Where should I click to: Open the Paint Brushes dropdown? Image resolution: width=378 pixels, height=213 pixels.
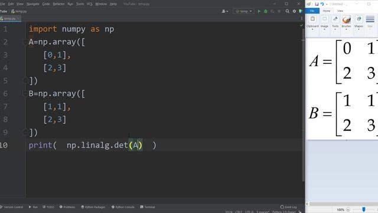coord(346,23)
